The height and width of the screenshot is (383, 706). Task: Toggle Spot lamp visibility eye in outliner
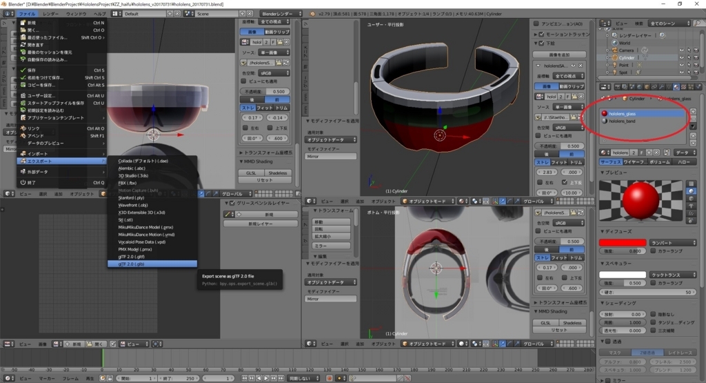pyautogui.click(x=681, y=72)
